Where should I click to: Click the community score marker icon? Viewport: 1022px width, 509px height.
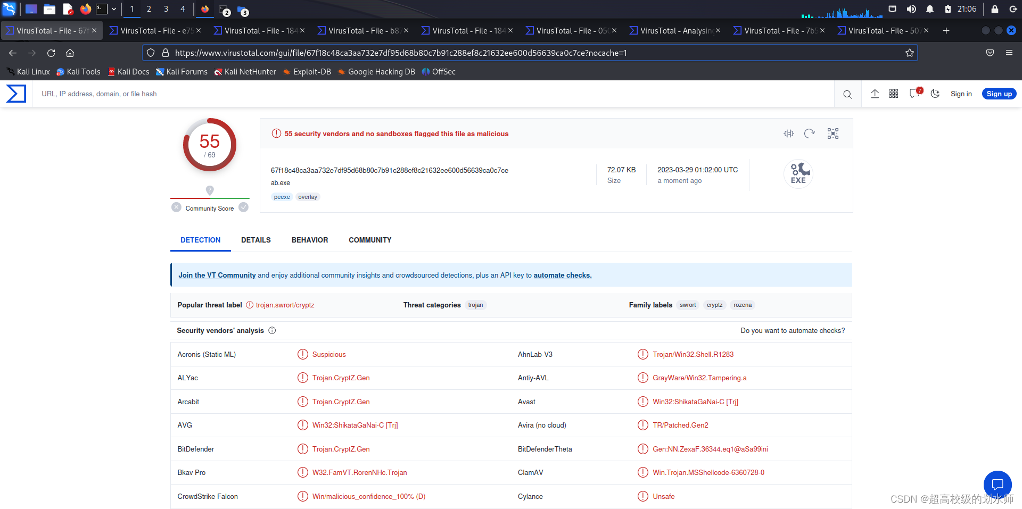(210, 190)
